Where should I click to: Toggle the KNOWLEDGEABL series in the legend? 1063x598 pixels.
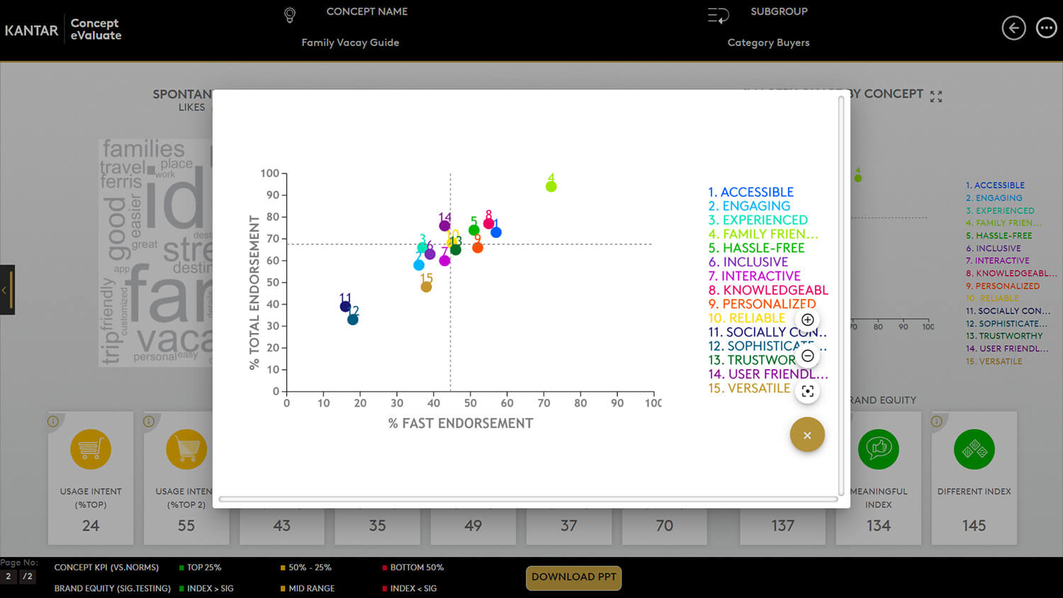(767, 289)
